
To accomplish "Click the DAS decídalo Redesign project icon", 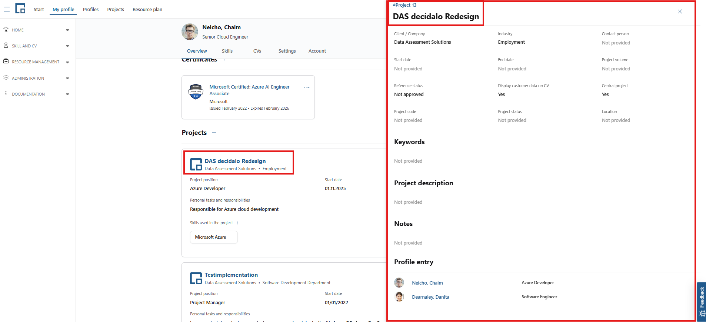I will coord(196,164).
